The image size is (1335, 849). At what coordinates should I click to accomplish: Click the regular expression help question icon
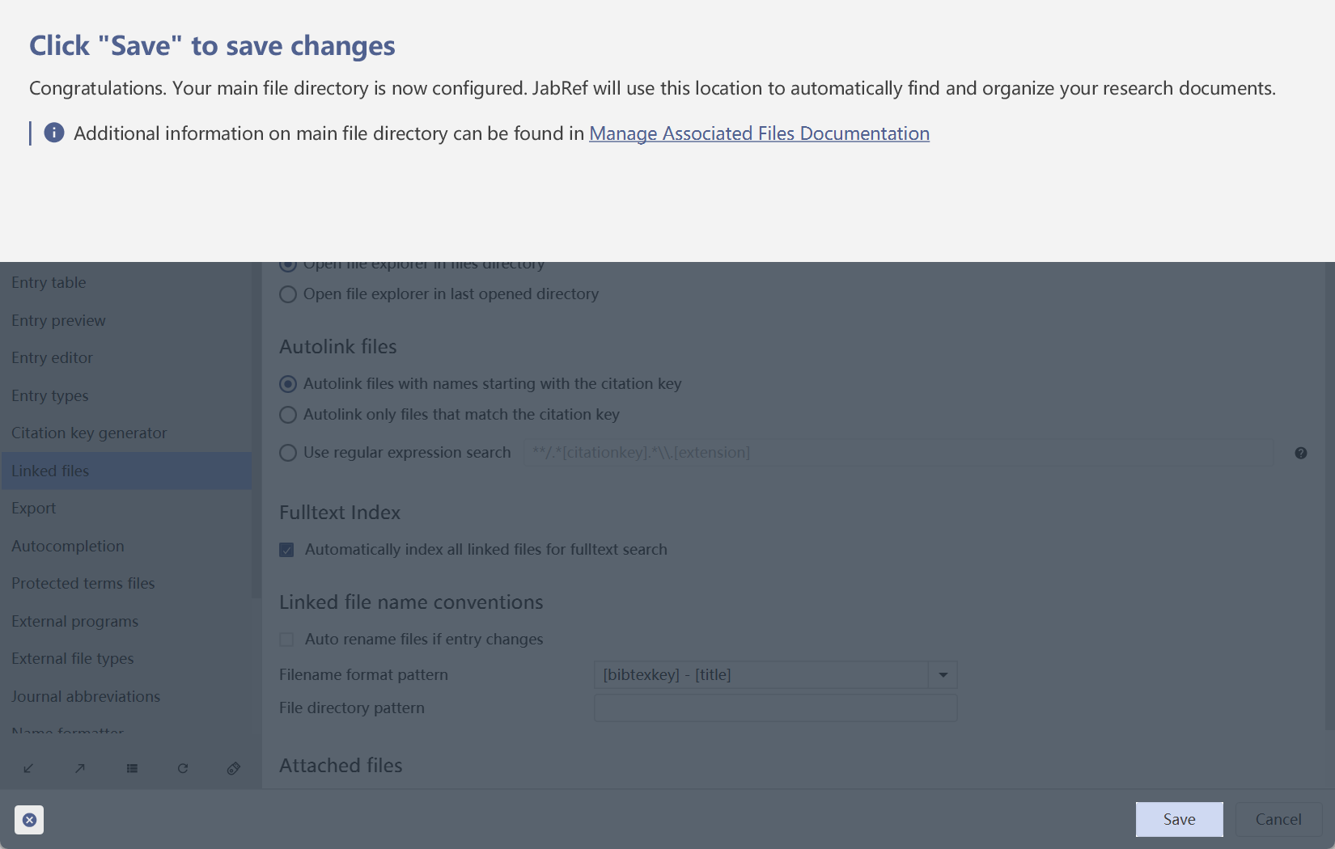tap(1301, 453)
